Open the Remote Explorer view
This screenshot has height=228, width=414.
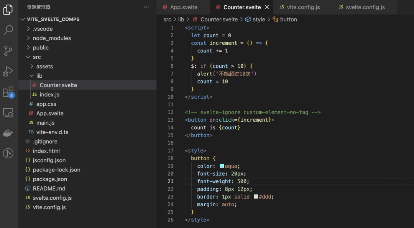8,112
